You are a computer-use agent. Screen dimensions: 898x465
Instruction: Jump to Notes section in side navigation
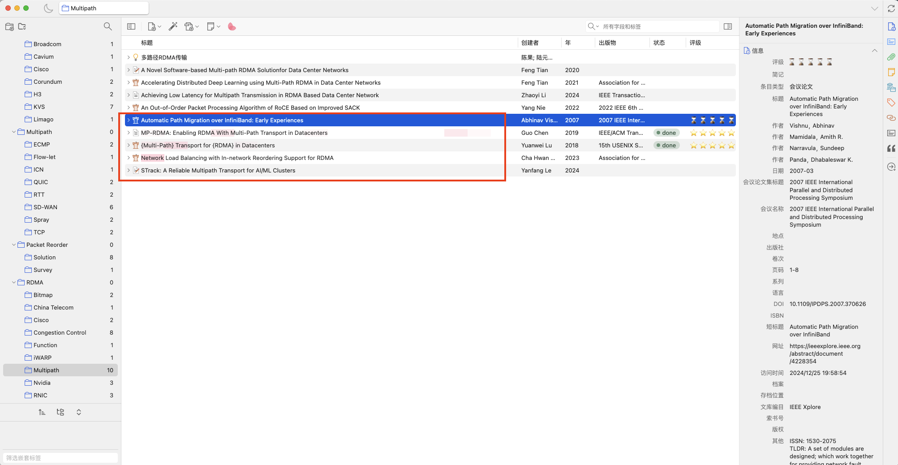tap(891, 72)
